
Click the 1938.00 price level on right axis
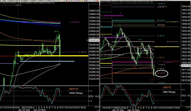[186, 20]
